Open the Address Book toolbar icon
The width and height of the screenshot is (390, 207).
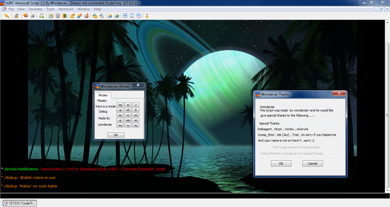tap(51, 16)
